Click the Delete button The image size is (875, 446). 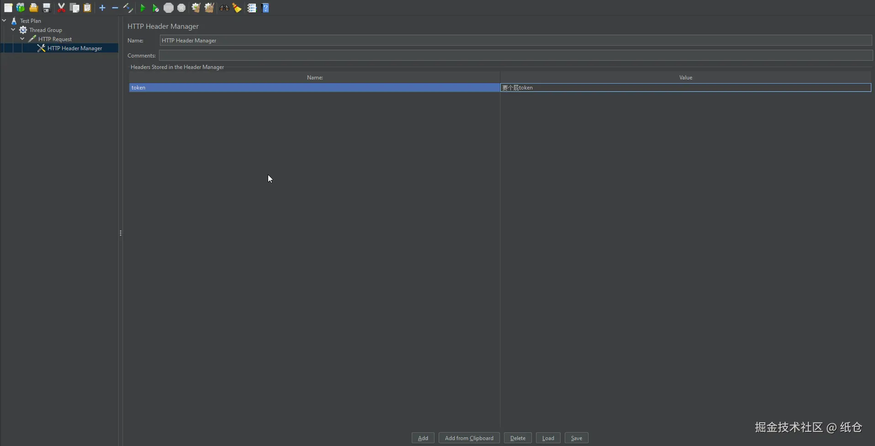click(x=518, y=438)
